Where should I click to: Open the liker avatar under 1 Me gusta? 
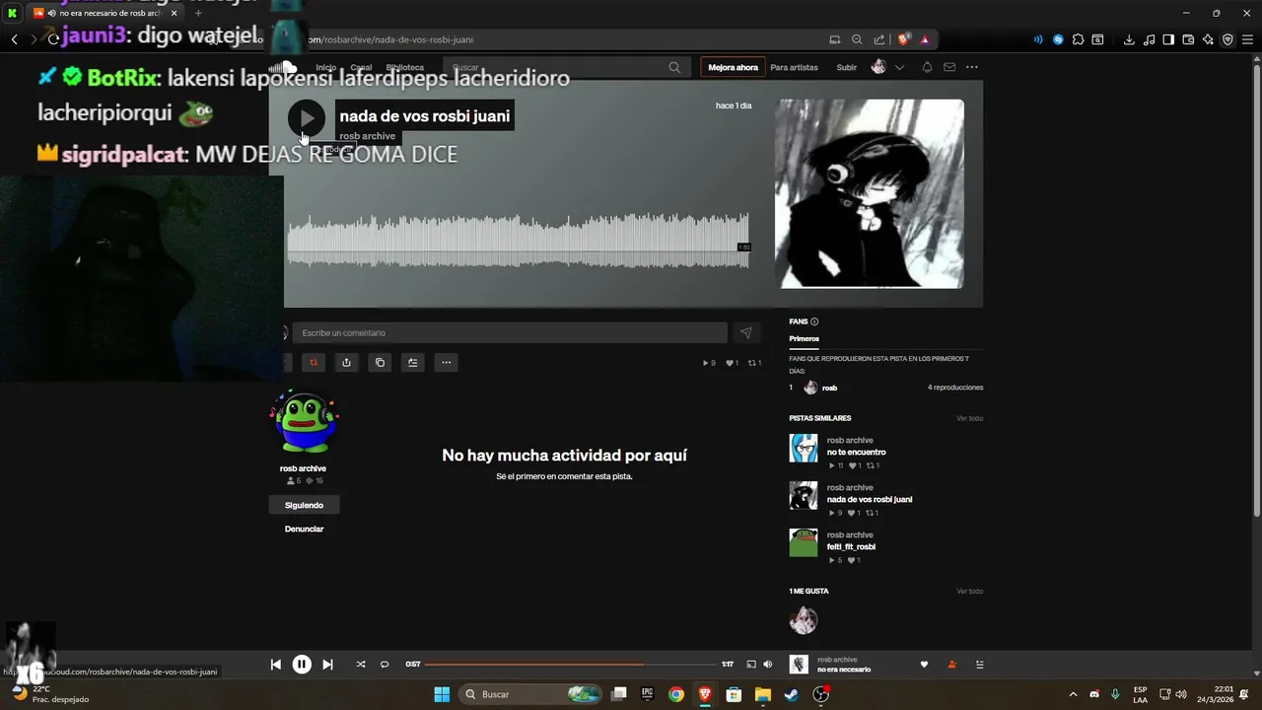804,620
